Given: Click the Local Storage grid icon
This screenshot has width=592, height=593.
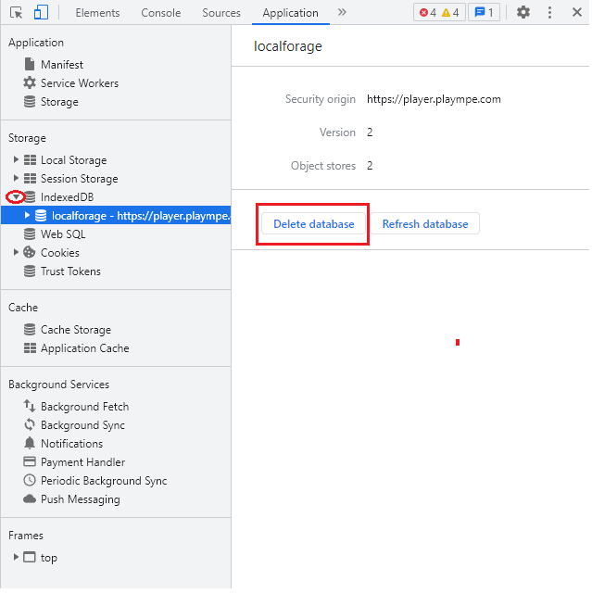Looking at the screenshot, I should tap(31, 160).
